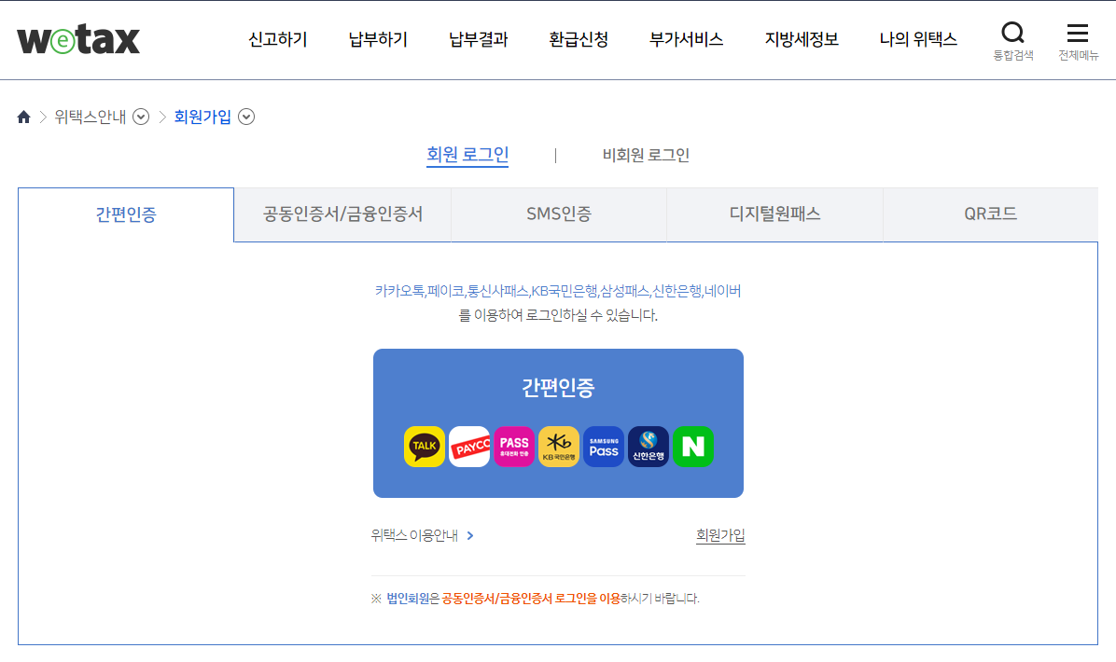
Task: Choose pink PASS carrier authentication icon
Action: click(x=514, y=447)
